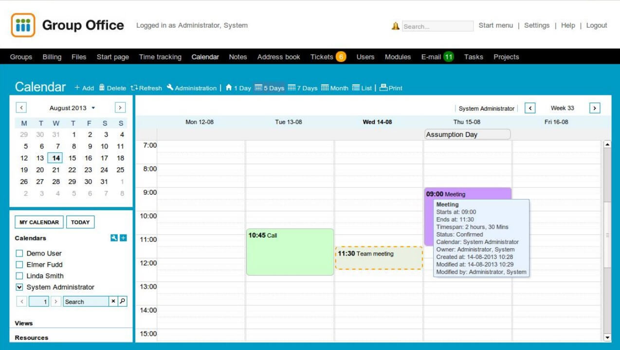Open the Projects module
The image size is (620, 350).
click(x=506, y=57)
